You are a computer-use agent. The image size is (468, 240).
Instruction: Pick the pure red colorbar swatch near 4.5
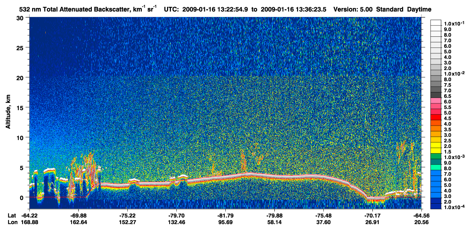(436, 118)
